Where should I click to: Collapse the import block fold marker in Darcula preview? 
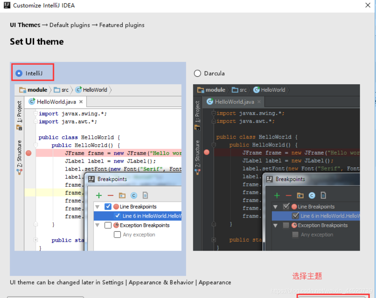pos(214,113)
